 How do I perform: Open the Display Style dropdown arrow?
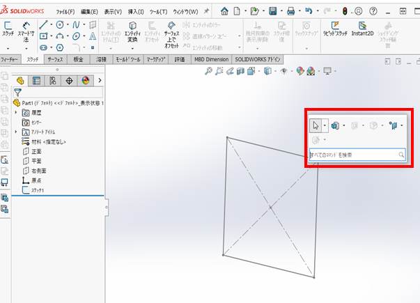click(x=275, y=71)
